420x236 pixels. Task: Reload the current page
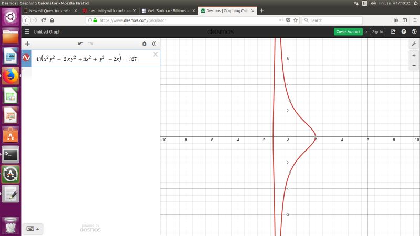pyautogui.click(x=44, y=20)
